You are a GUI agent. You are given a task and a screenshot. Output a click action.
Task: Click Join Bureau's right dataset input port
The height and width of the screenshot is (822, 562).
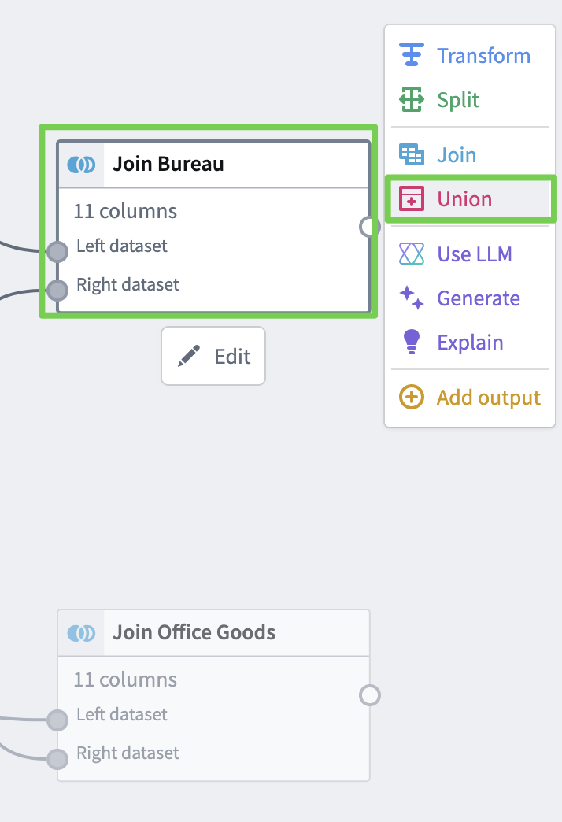coord(57,291)
